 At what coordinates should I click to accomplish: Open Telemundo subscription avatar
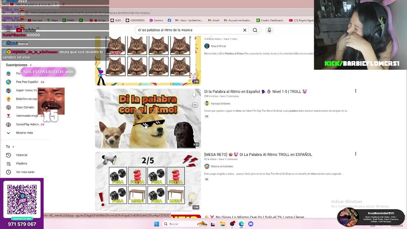point(9,116)
